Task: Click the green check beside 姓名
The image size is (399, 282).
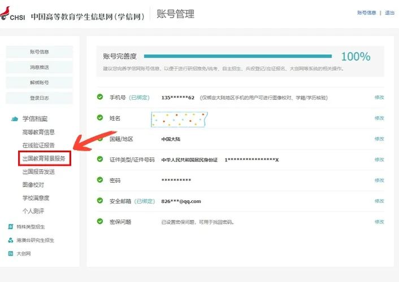Action: click(x=100, y=118)
